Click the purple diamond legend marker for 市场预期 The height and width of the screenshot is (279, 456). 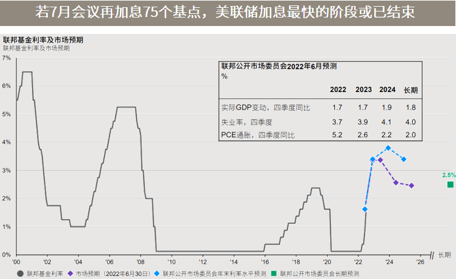[x=70, y=274]
